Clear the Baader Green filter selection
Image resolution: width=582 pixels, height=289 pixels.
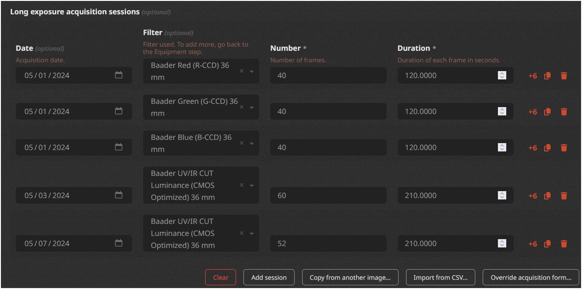(x=242, y=108)
